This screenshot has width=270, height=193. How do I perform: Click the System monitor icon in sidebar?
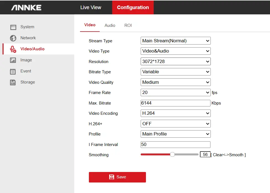(x=13, y=27)
